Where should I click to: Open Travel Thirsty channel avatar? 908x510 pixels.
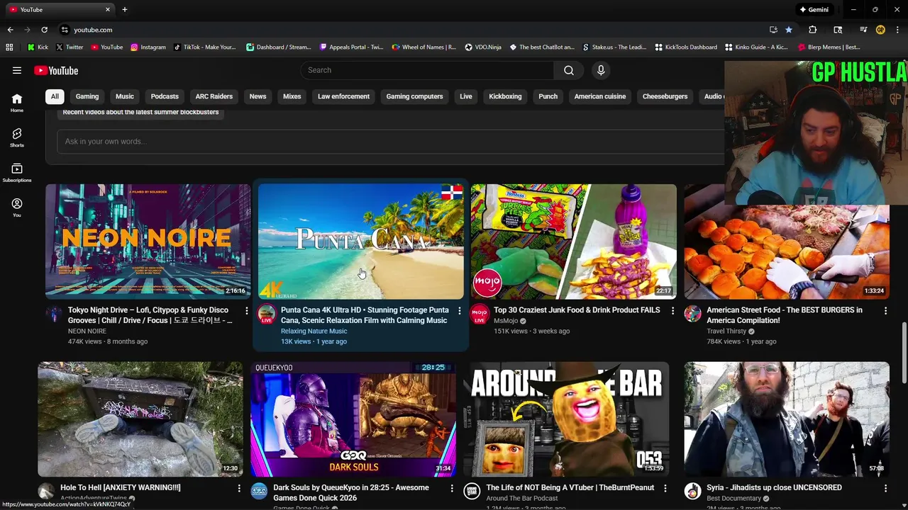click(x=692, y=314)
